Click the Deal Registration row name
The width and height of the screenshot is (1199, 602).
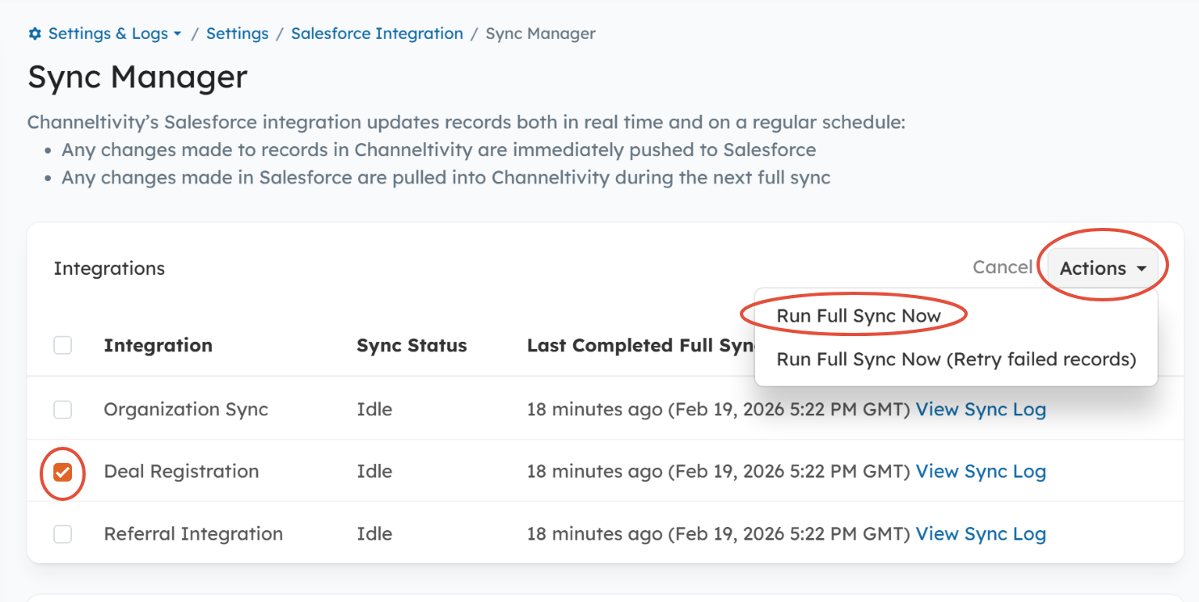[x=181, y=472]
